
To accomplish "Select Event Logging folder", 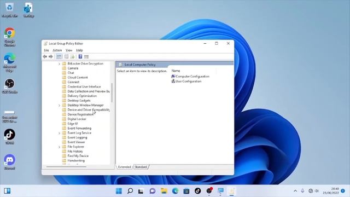I will [74, 137].
